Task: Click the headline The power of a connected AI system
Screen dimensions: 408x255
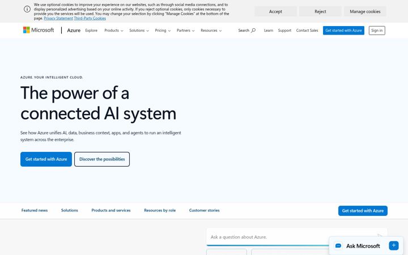Action: [99, 103]
